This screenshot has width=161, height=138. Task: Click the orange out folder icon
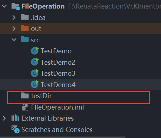click(25, 28)
